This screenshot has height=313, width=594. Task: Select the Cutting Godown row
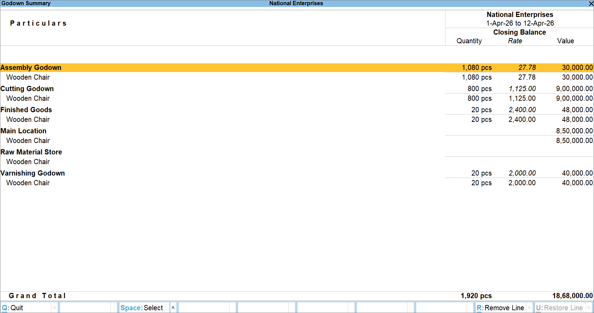click(297, 89)
